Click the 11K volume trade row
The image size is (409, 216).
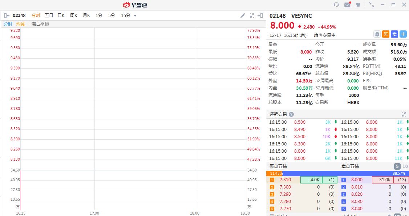coord(374,158)
